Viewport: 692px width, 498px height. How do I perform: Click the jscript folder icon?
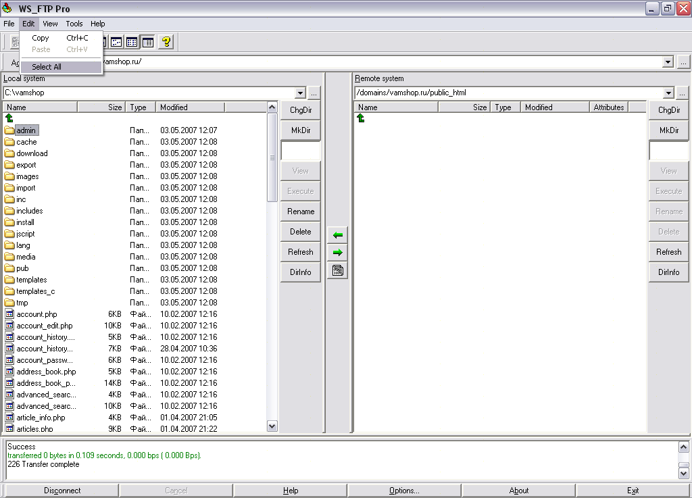tap(9, 233)
